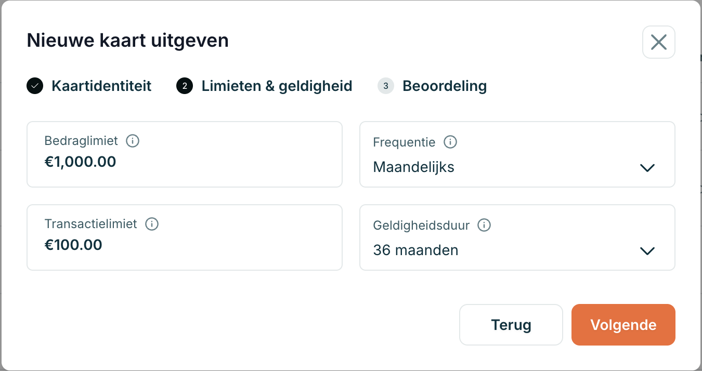Click the step 2 number badge

pyautogui.click(x=185, y=86)
